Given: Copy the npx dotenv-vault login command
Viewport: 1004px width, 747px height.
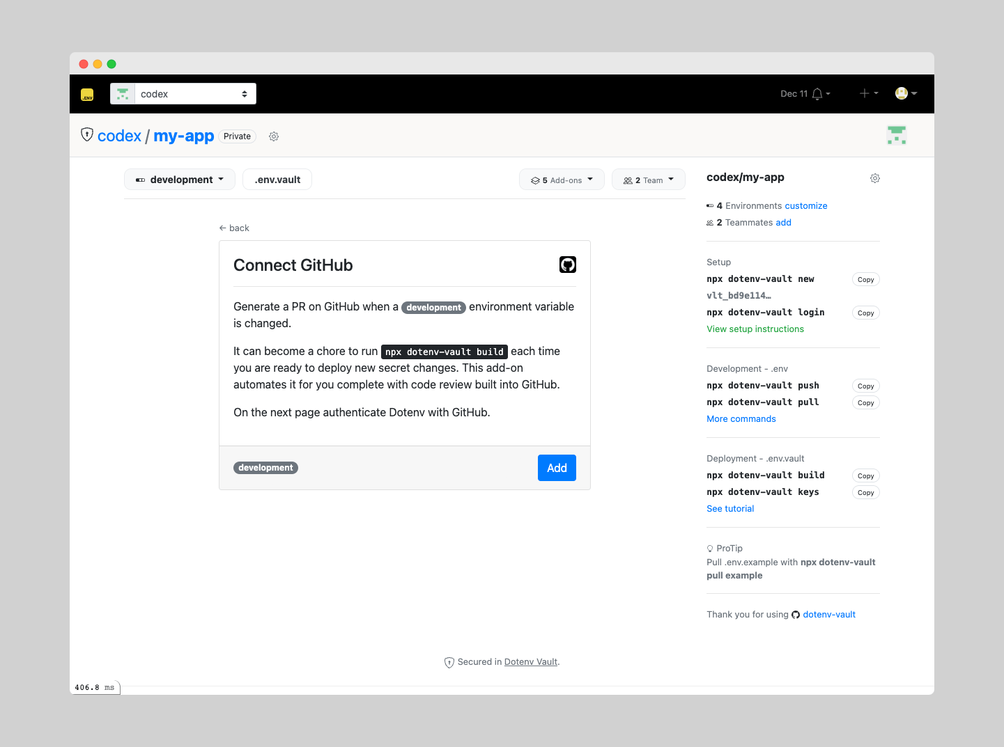Looking at the screenshot, I should point(866,313).
